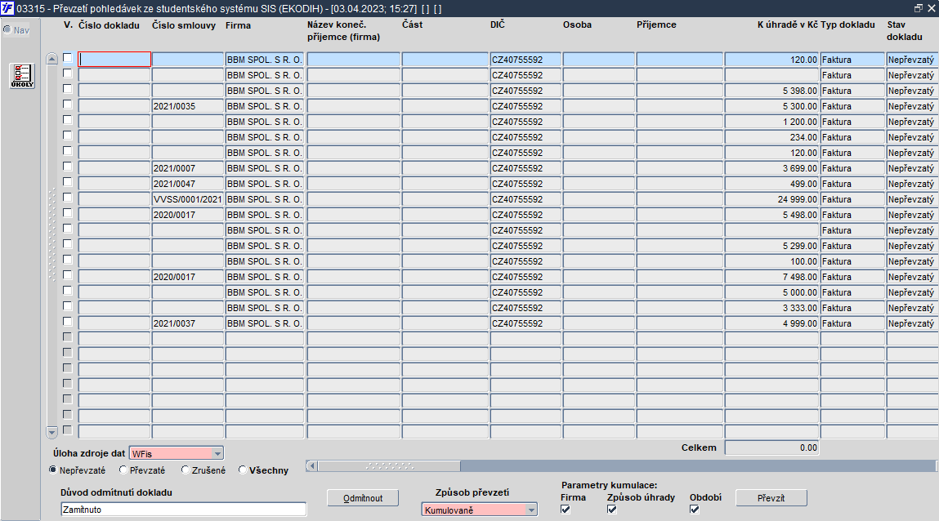This screenshot has height=521, width=939.
Task: Uncheck the Způsob úhrady cumulation checkbox
Action: [612, 510]
